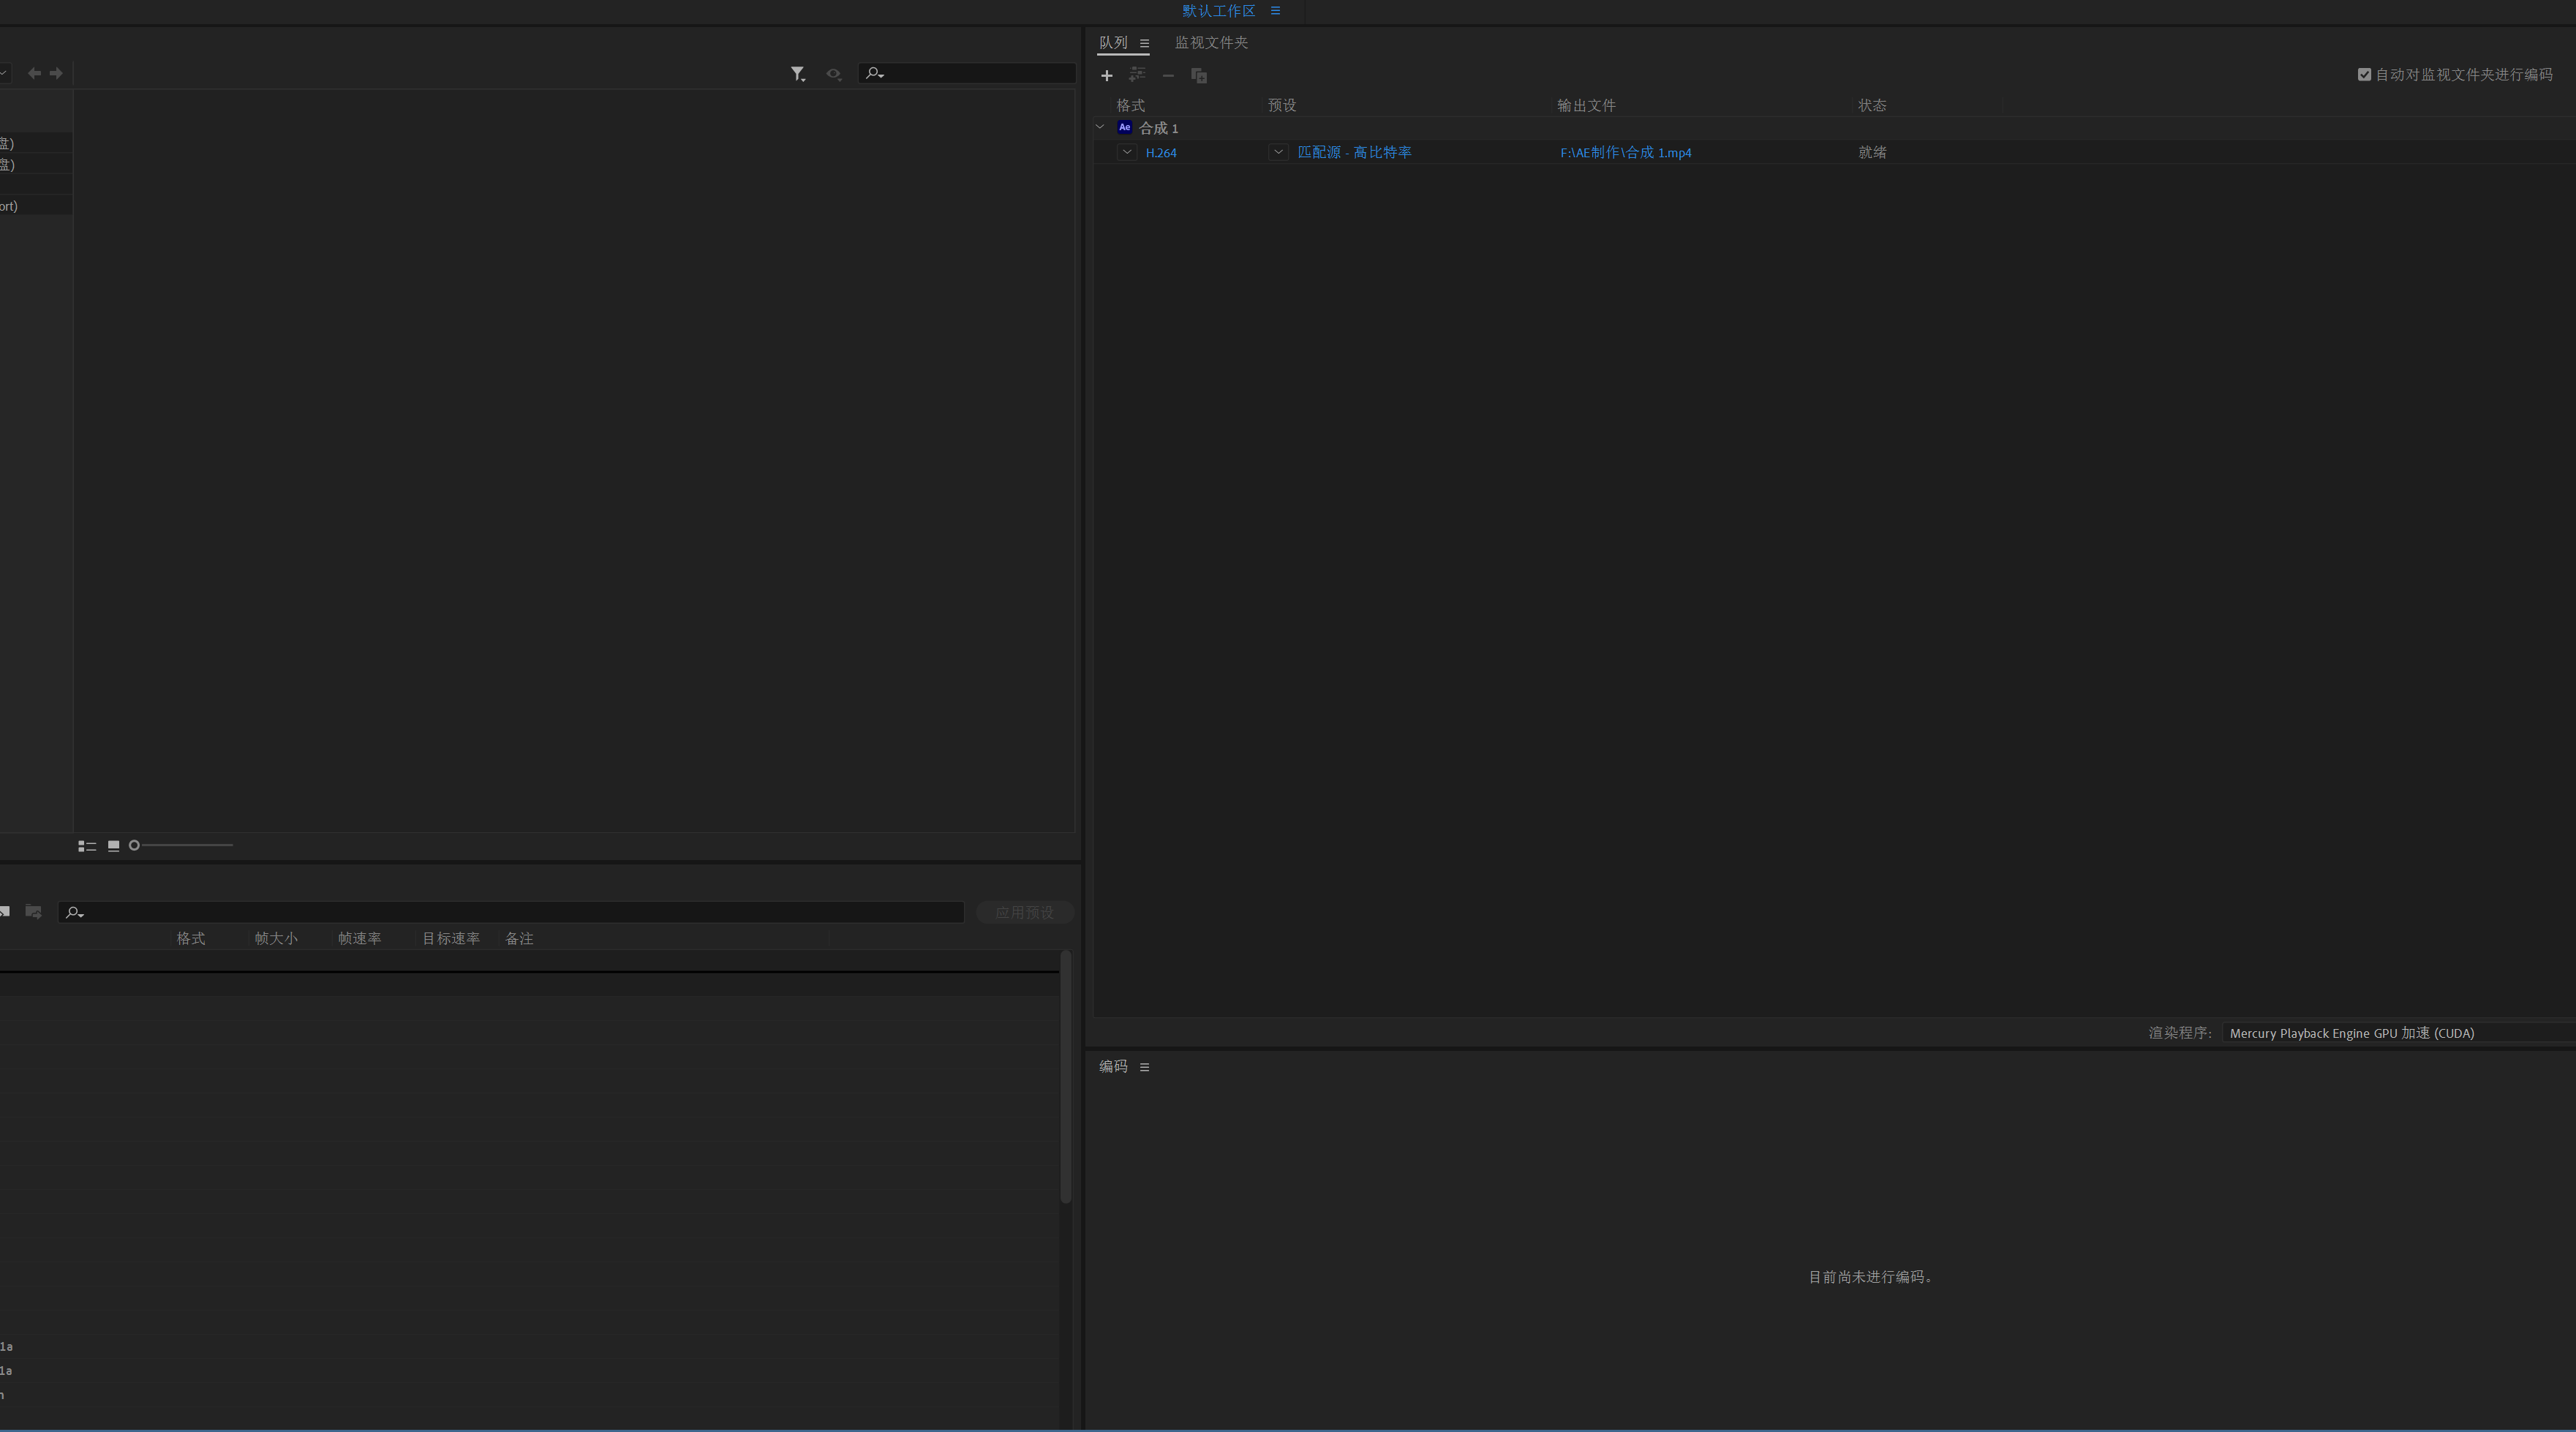Select the 队列 tab
The image size is (2576, 1432).
[x=1113, y=43]
